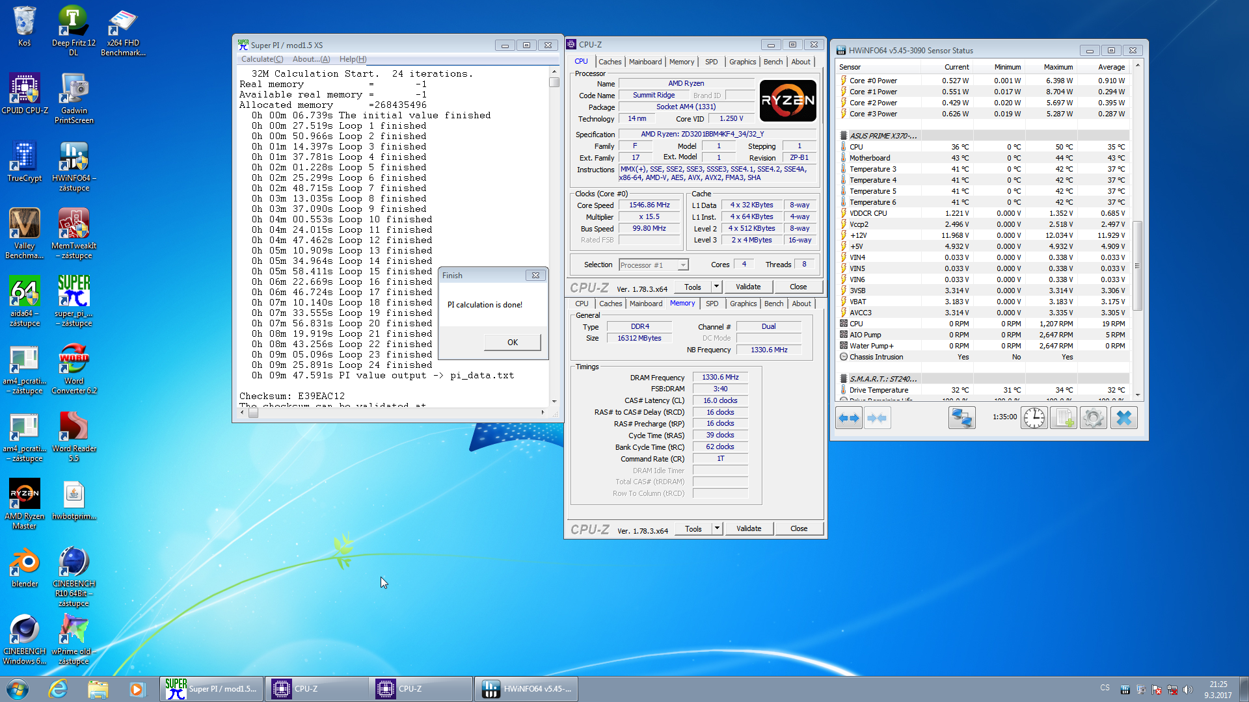The width and height of the screenshot is (1249, 702).
Task: Expand HWiNFO sensor columns with blue arrows
Action: (x=849, y=418)
